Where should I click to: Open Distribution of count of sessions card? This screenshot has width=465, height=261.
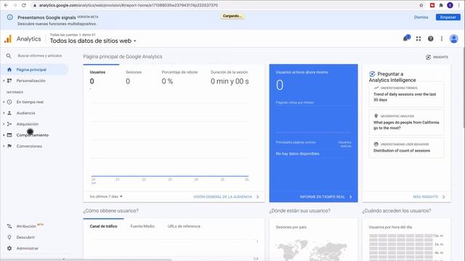406,148
